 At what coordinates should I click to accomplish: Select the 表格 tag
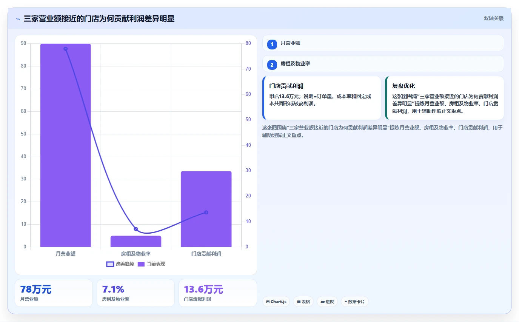pyautogui.click(x=303, y=302)
